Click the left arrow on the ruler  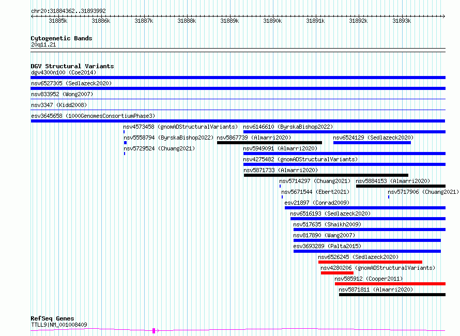pyautogui.click(x=32, y=16)
